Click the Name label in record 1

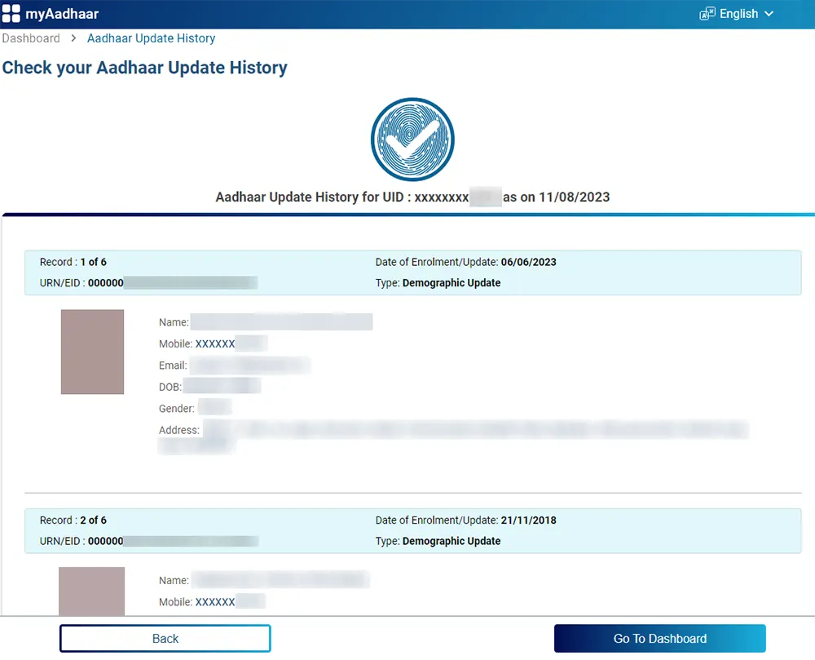[x=174, y=322]
